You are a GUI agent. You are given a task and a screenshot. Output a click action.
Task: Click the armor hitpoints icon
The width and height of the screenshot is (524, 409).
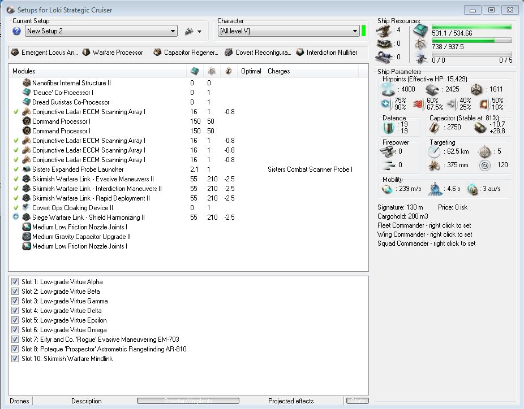click(x=432, y=89)
